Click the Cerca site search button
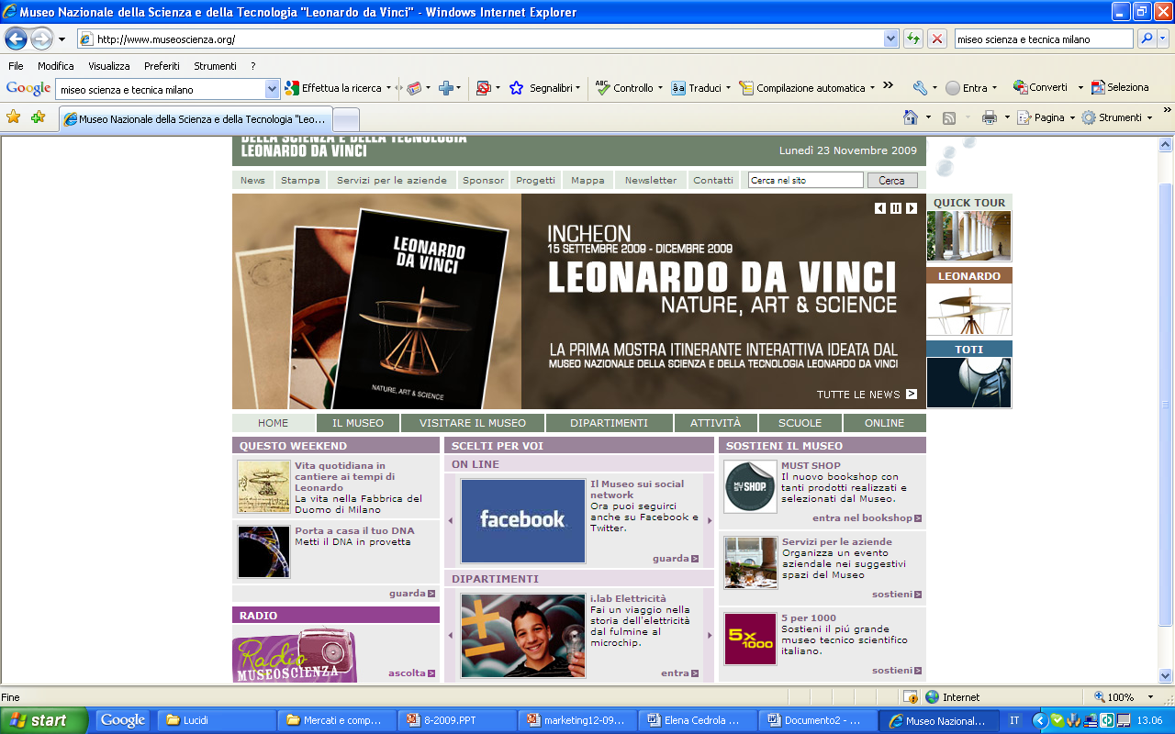This screenshot has height=734, width=1175. pyautogui.click(x=891, y=181)
